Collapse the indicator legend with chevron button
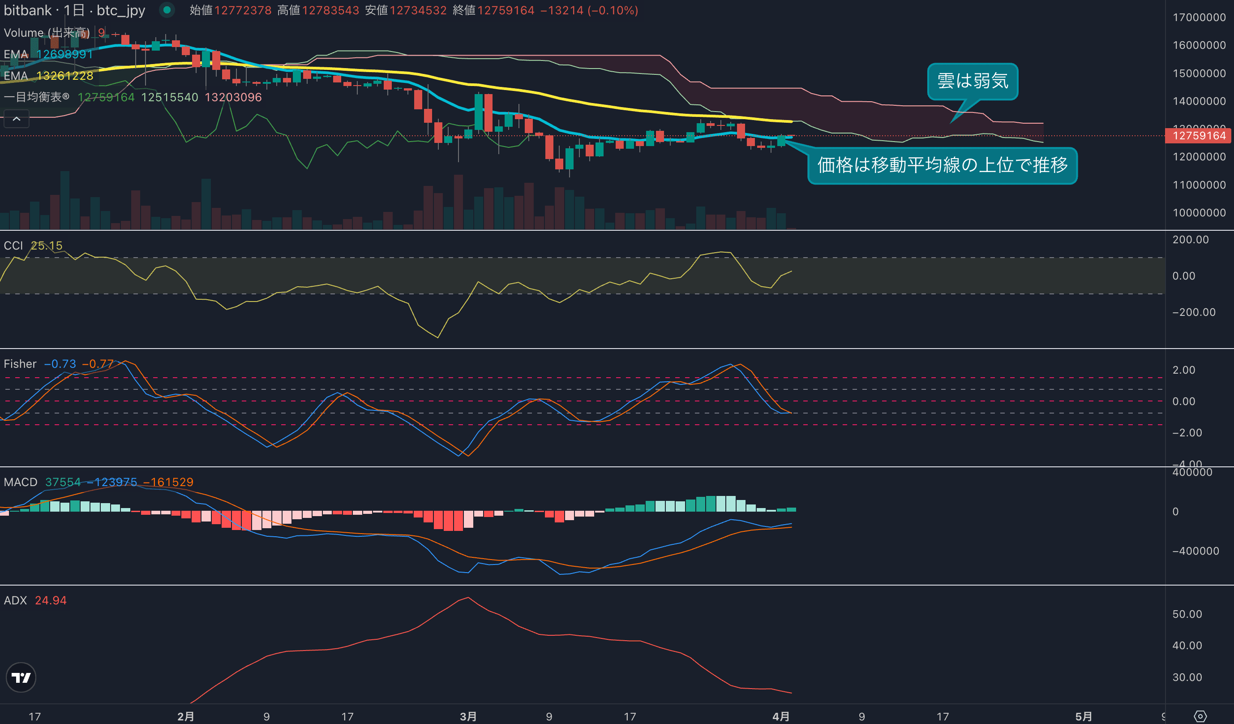The image size is (1234, 724). click(x=16, y=119)
